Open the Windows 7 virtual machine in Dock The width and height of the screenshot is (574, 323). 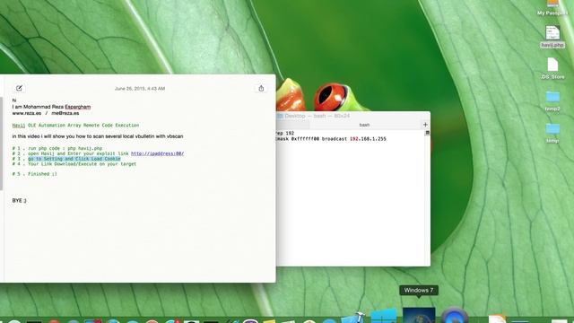(x=419, y=315)
